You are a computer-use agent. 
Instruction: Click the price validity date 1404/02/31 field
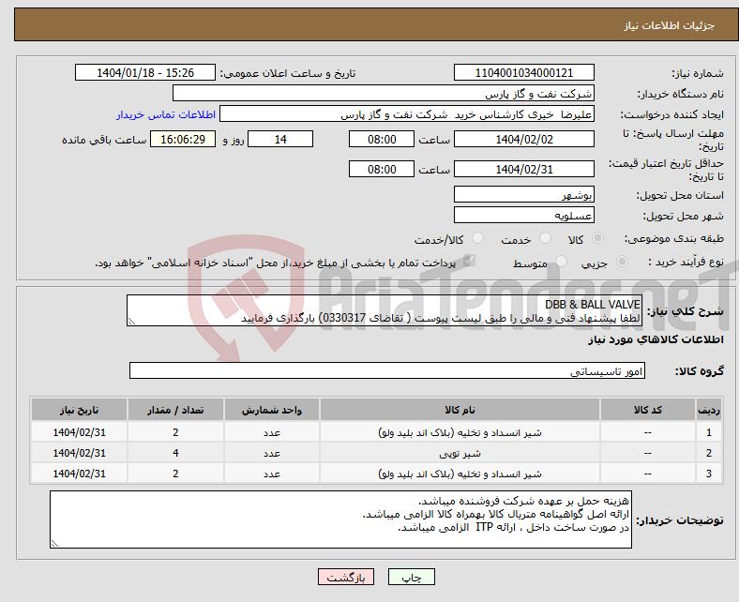[x=523, y=169]
